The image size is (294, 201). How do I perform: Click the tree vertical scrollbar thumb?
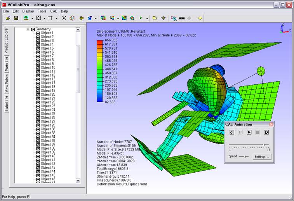coord(78,69)
